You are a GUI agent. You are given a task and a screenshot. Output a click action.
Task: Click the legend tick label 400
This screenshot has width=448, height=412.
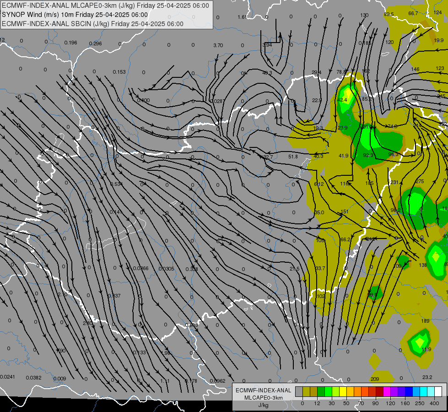(x=434, y=403)
